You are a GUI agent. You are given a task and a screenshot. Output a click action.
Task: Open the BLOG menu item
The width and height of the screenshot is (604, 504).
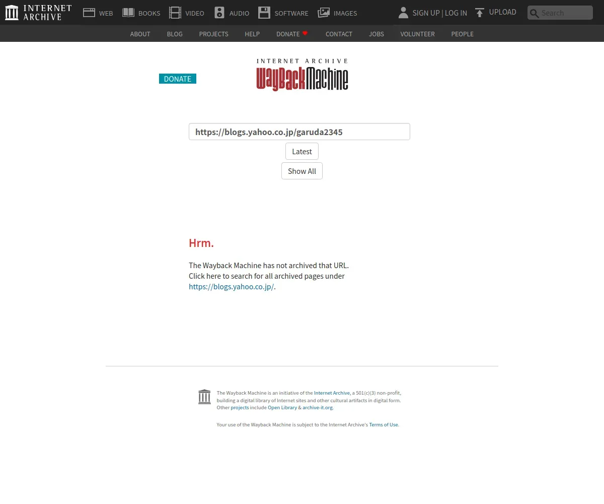[175, 34]
